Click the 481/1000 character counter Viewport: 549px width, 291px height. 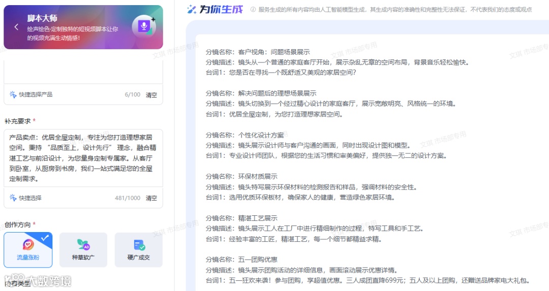[128, 198]
